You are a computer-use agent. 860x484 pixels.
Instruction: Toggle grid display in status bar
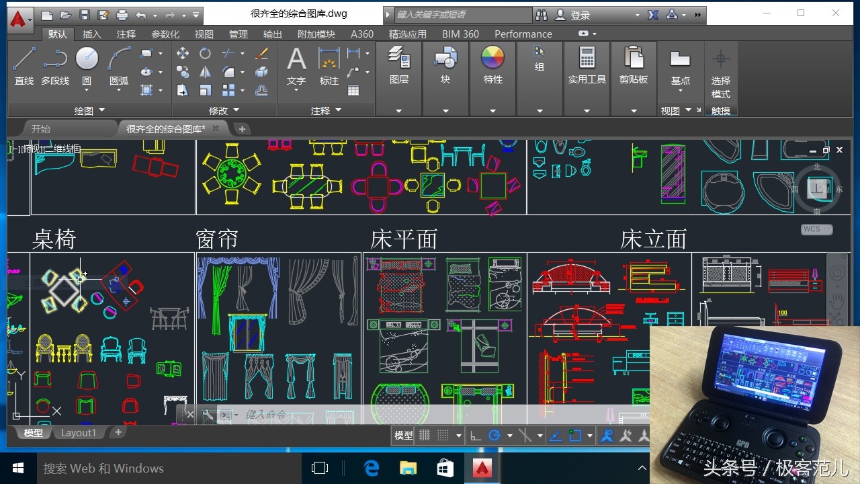click(x=425, y=436)
